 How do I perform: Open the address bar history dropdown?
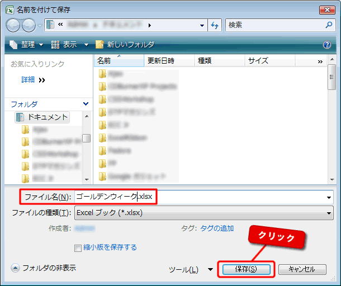[202, 26]
